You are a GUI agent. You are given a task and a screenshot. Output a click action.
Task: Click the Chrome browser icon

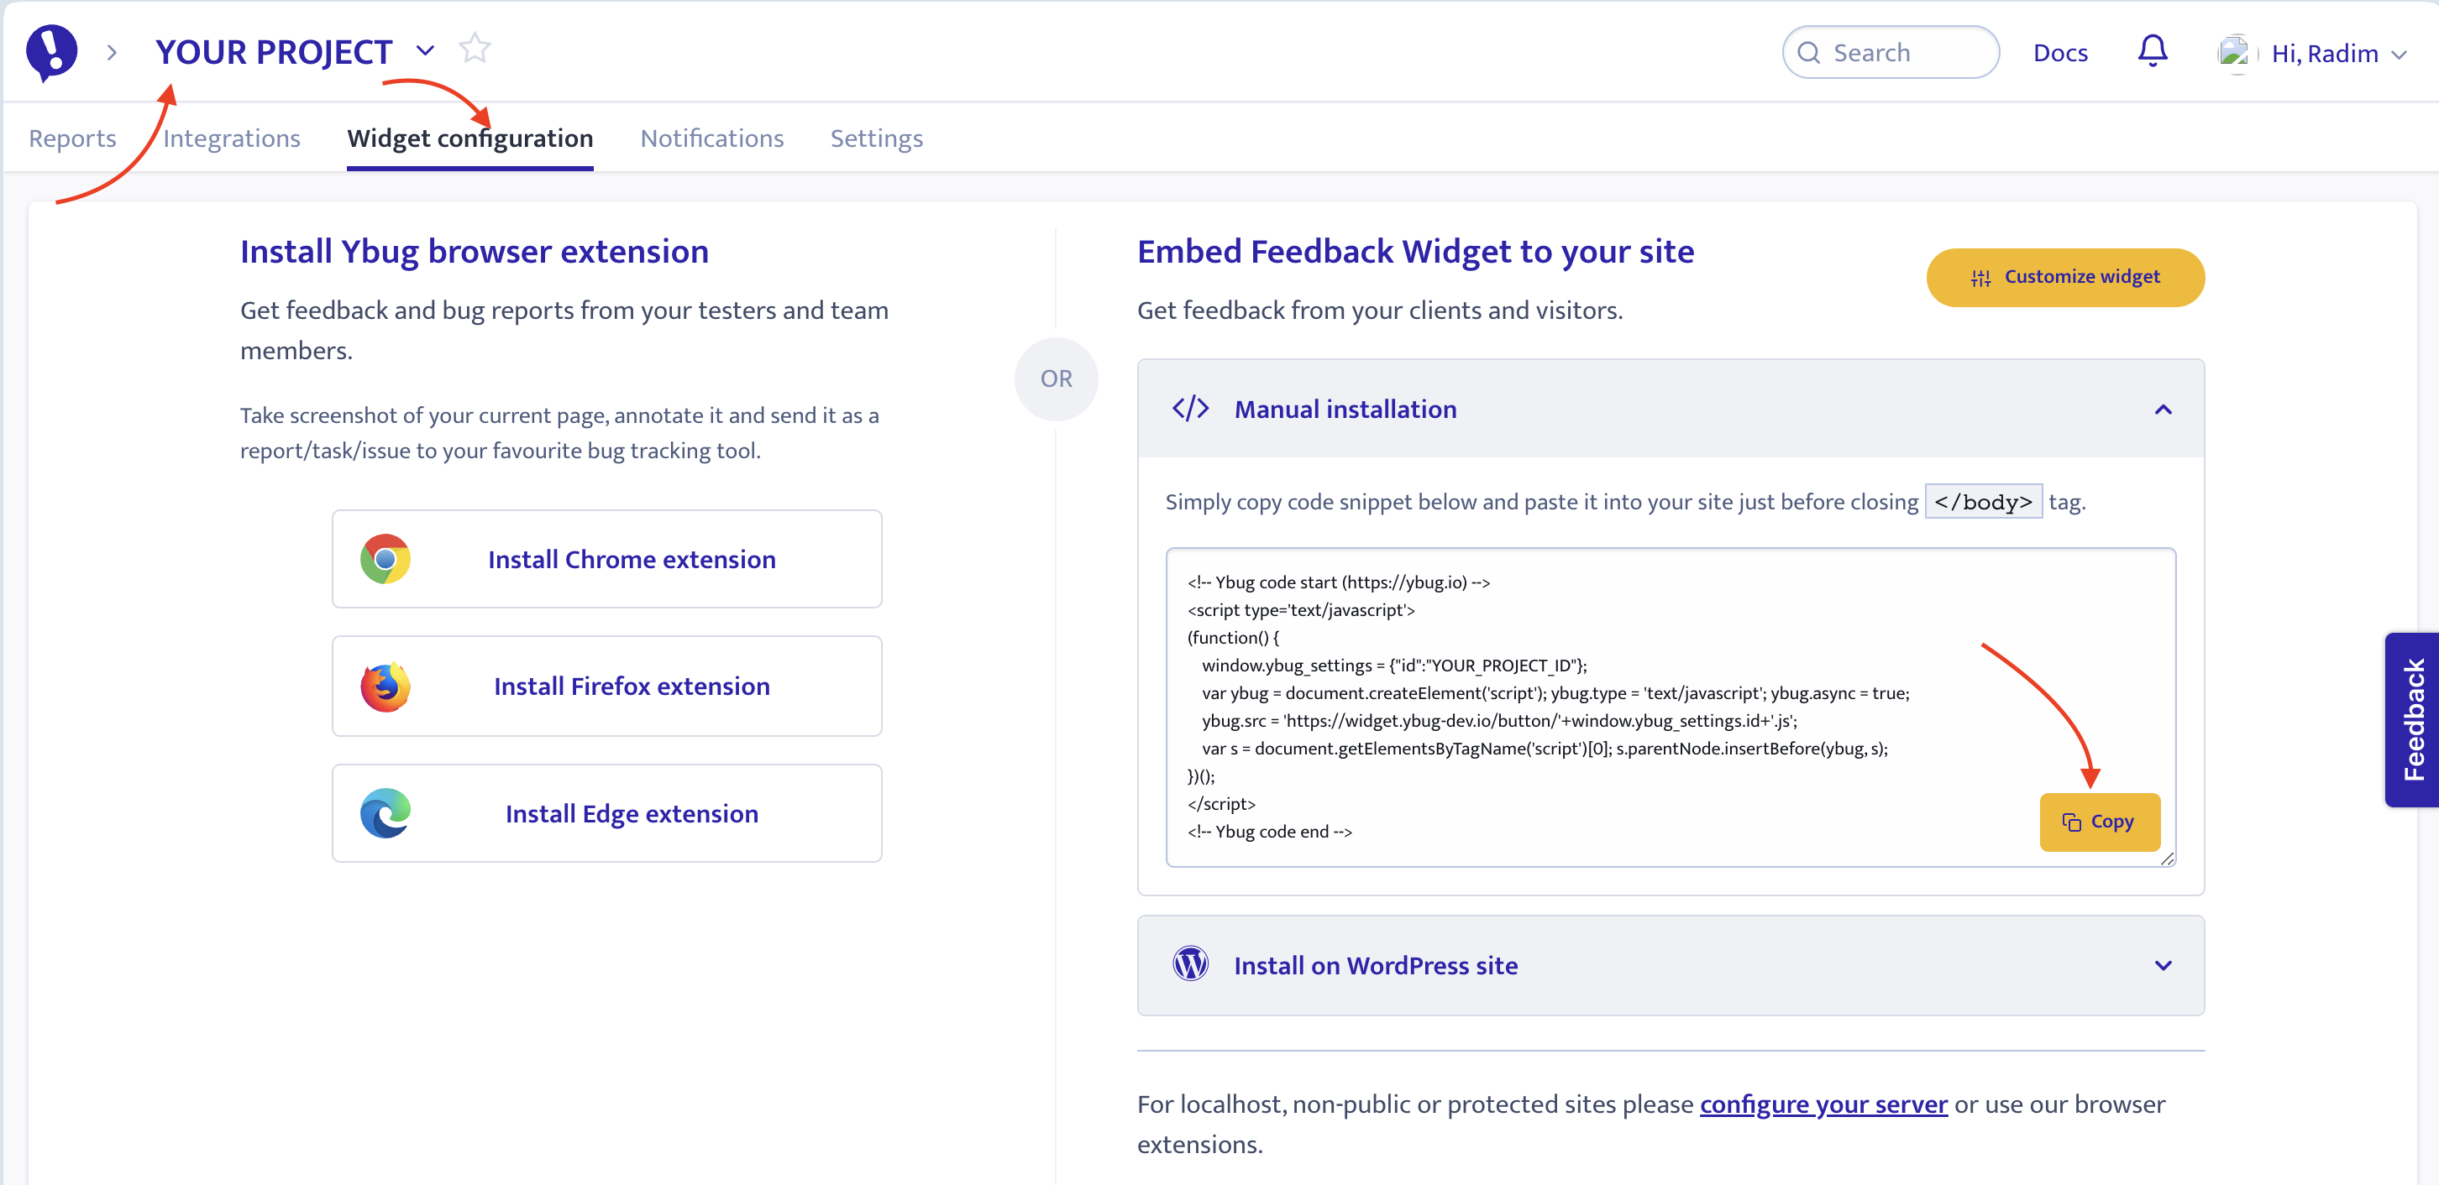(x=386, y=559)
